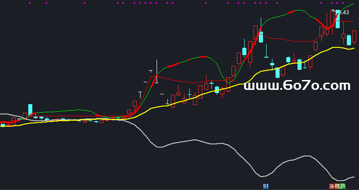Click the blue 财 marker icon
The width and height of the screenshot is (359, 190).
click(266, 186)
